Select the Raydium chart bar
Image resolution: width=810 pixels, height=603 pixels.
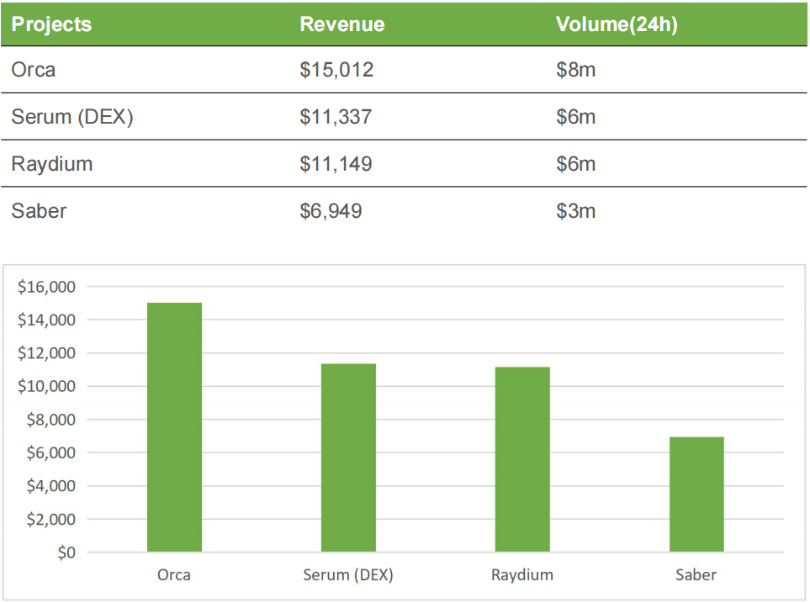(x=522, y=459)
